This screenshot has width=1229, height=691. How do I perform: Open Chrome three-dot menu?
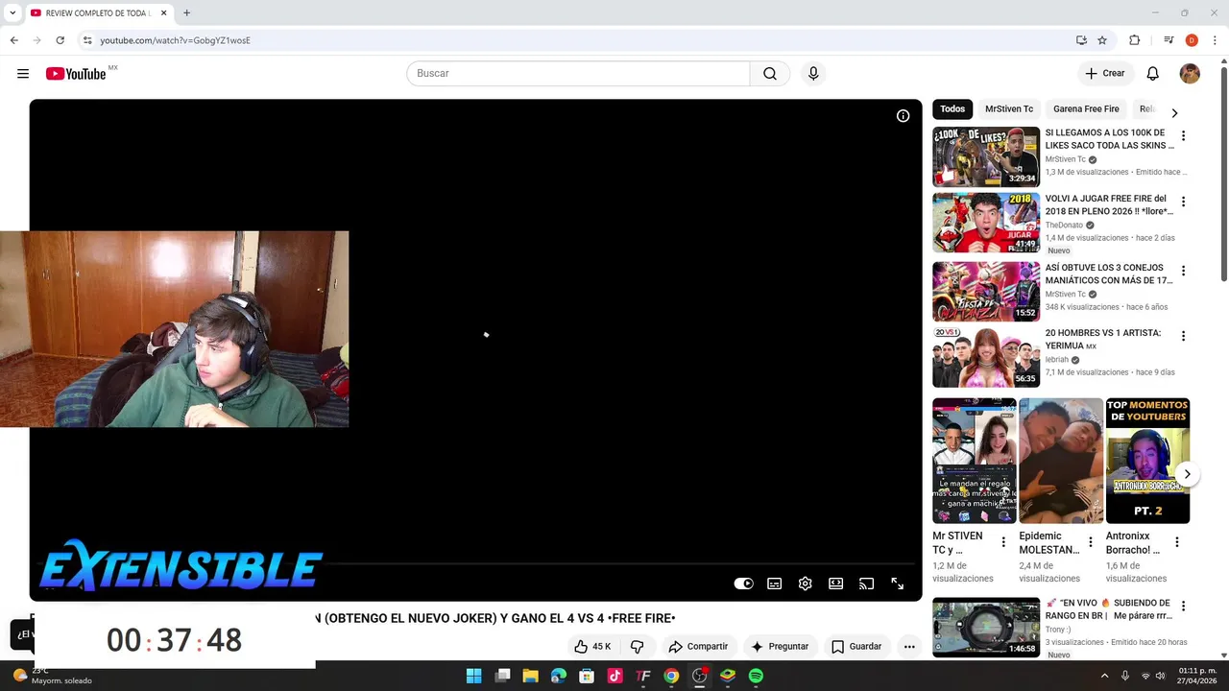pos(1215,40)
